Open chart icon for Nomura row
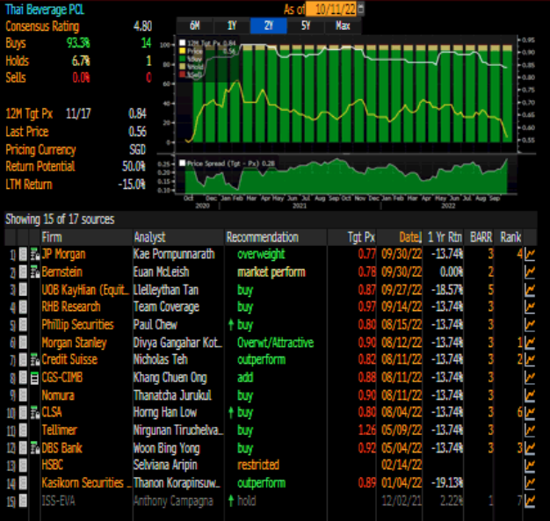Screen dimensions: 550x521 click(x=530, y=395)
